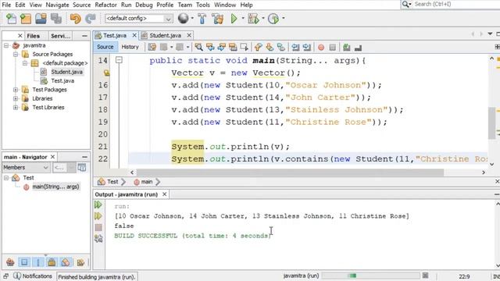
Task: Toggle Highlight Search in editor toolbar
Action: 233,48
